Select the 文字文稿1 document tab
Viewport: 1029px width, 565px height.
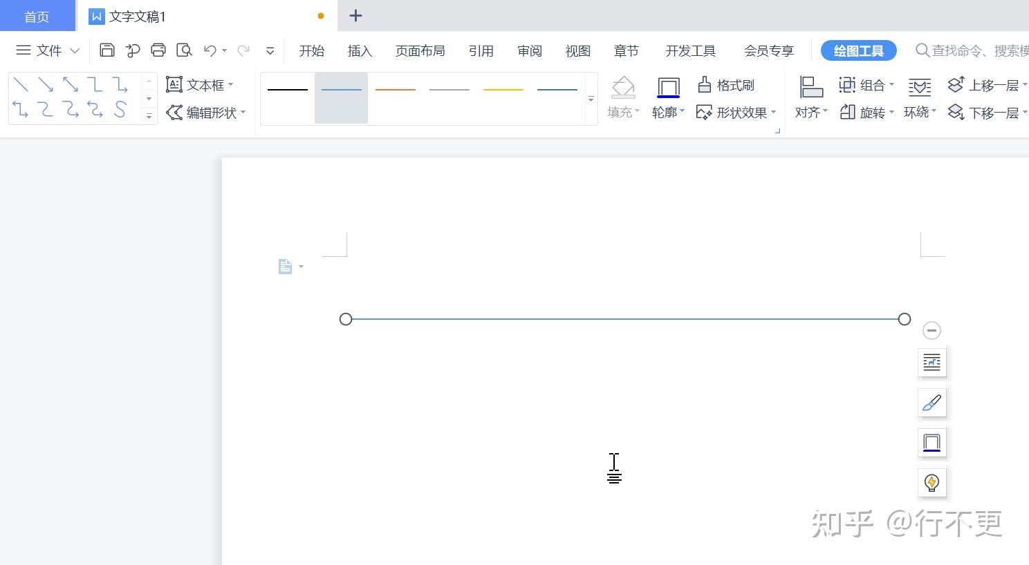207,16
